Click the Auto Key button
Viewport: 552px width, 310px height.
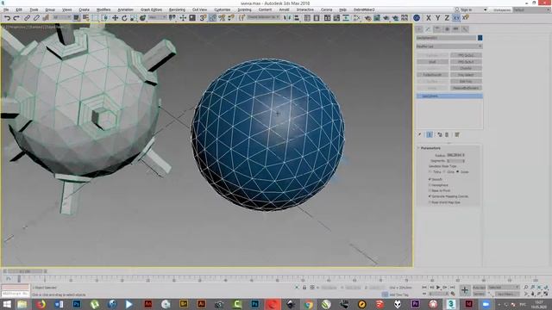pos(479,288)
